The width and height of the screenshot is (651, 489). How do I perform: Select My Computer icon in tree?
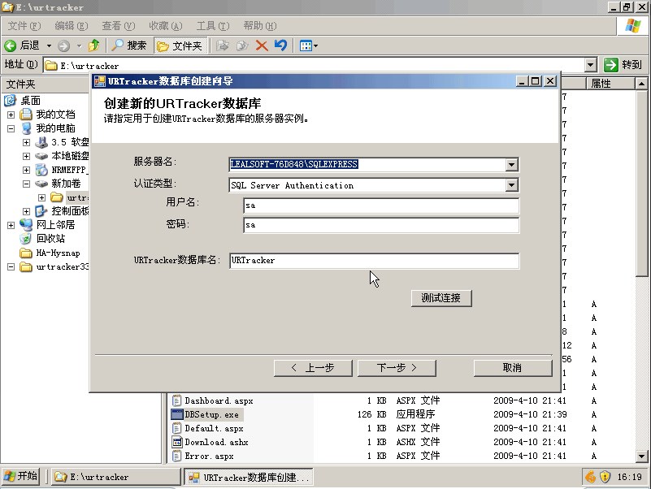coord(27,128)
